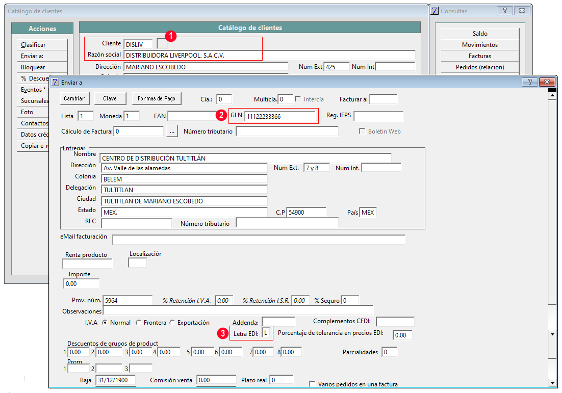Open Pedidos (relacion) in Consultas window
The height and width of the screenshot is (393, 562).
pyautogui.click(x=479, y=67)
